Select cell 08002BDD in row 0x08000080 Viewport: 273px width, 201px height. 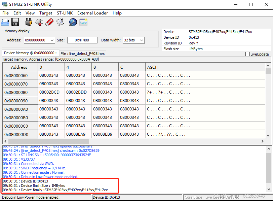click(x=78, y=92)
